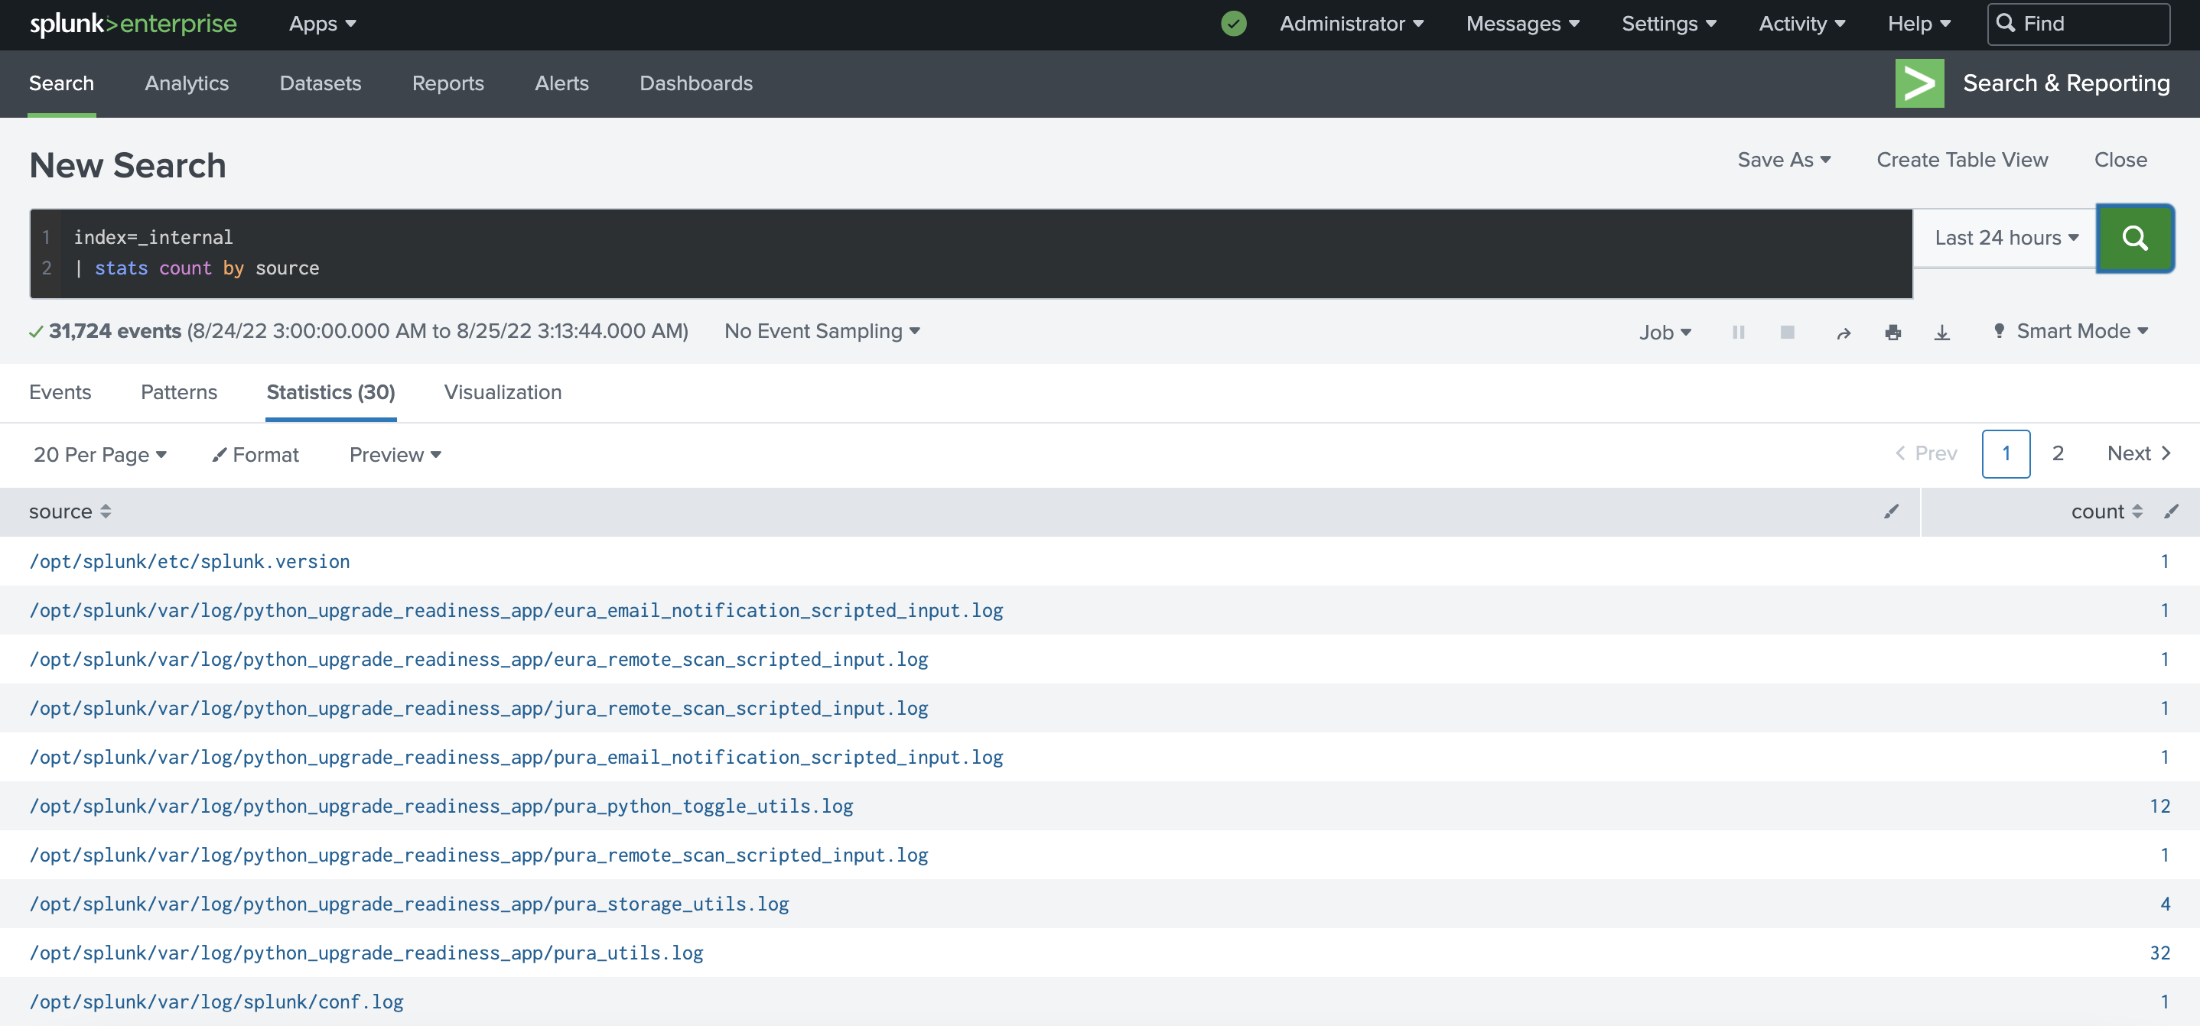The image size is (2200, 1026).
Task: Open the Format options
Action: coord(255,455)
